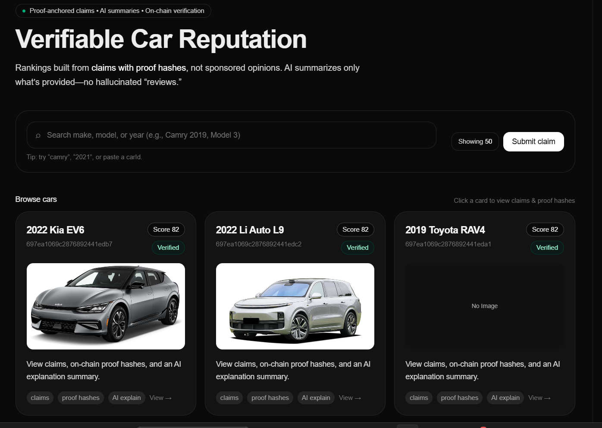Viewport: 602px width, 428px height.
Task: Click the magnifier icon in search box
Action: click(38, 135)
